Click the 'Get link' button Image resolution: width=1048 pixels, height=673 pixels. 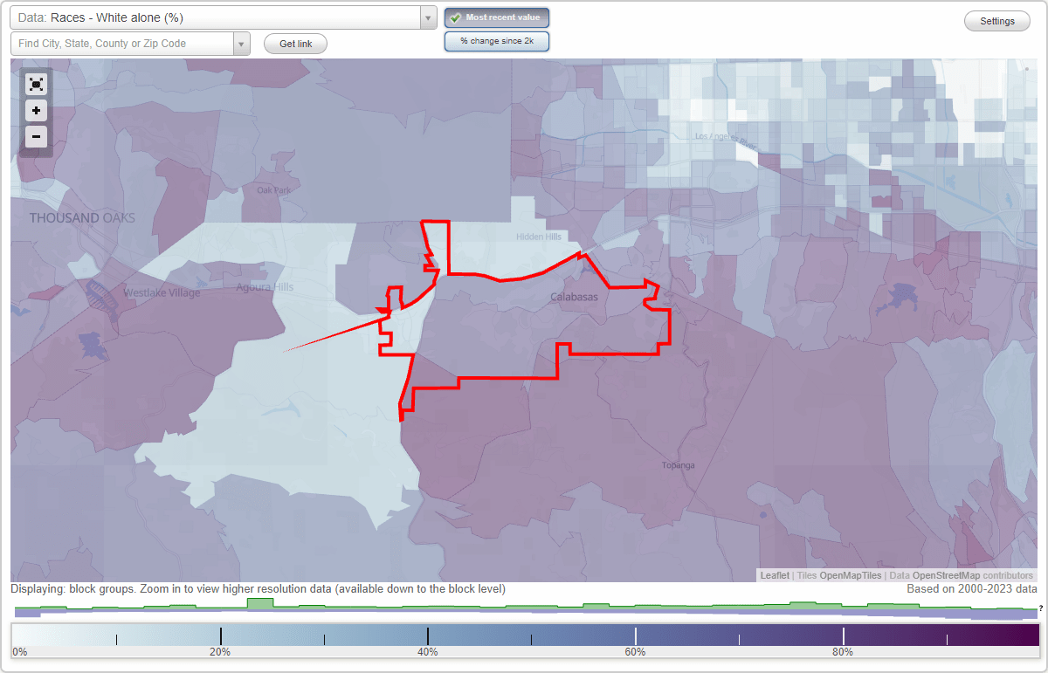pos(294,43)
